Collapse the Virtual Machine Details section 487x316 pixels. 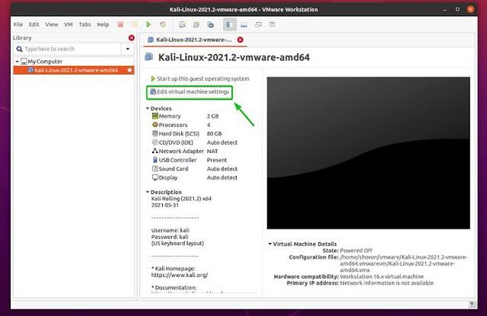click(270, 244)
